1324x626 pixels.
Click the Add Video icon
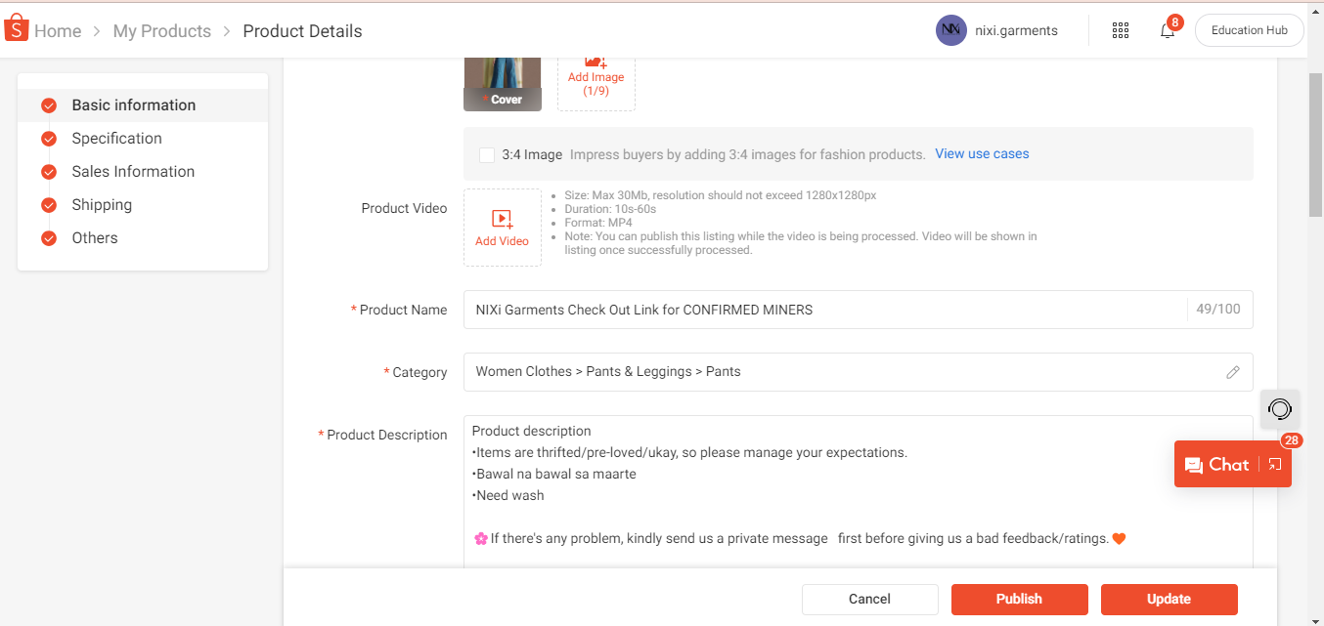pos(502,220)
